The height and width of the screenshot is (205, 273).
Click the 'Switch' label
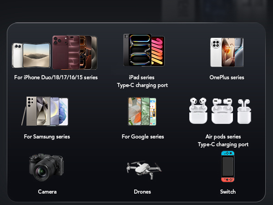coord(228,192)
